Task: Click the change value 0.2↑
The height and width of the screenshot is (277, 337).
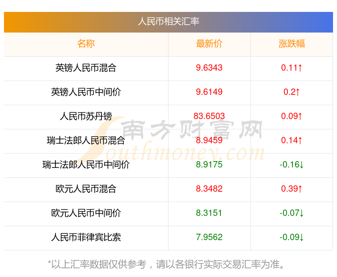Action: 292,92
